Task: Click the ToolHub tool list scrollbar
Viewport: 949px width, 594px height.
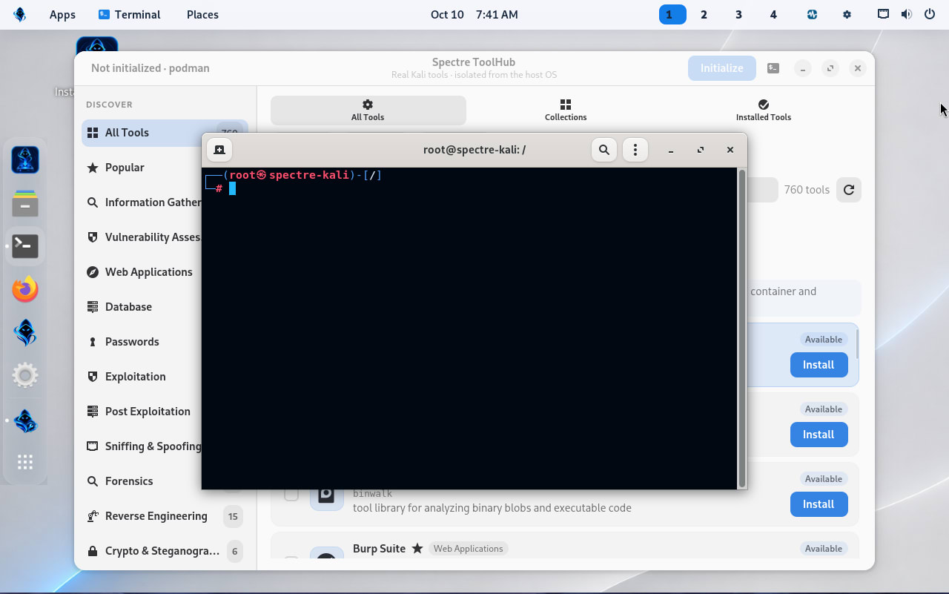Action: pos(858,344)
